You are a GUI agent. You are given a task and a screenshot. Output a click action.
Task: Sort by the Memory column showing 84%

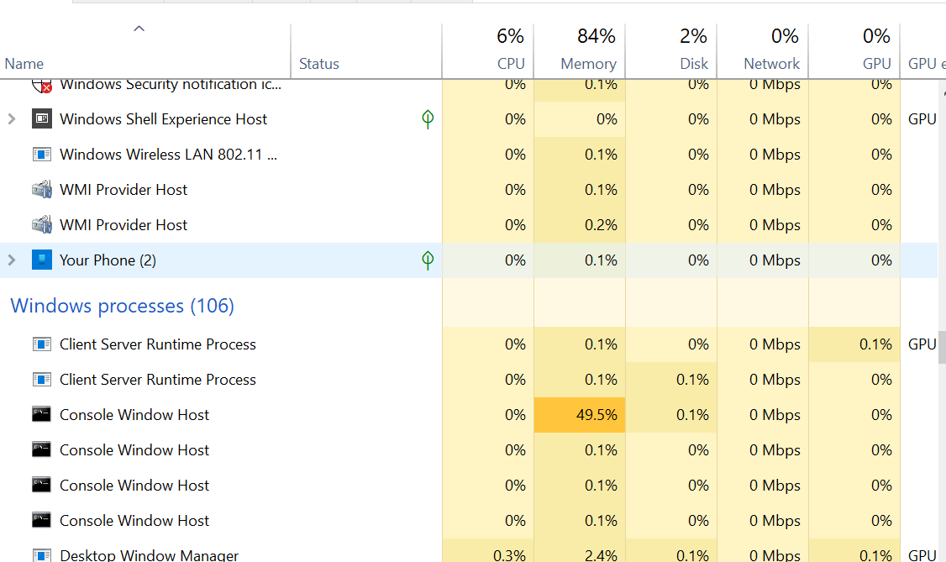[x=579, y=50]
